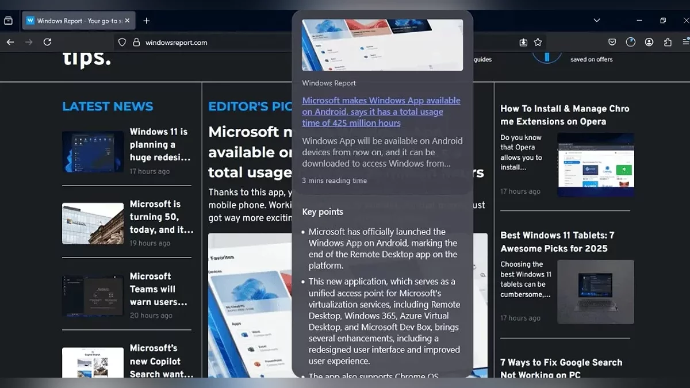Save page to Pocket

tap(612, 42)
